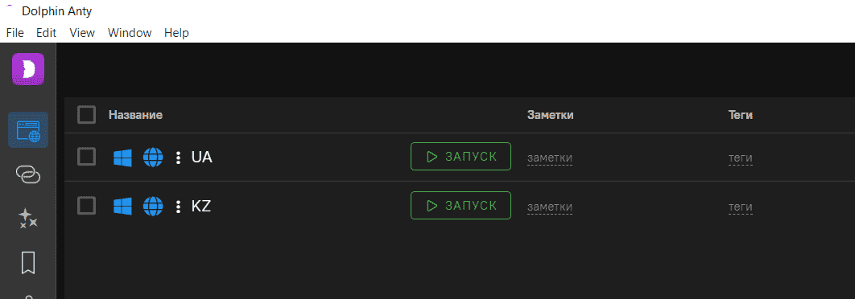Click the globe icon on UA profile
This screenshot has height=299, width=855.
coord(153,158)
